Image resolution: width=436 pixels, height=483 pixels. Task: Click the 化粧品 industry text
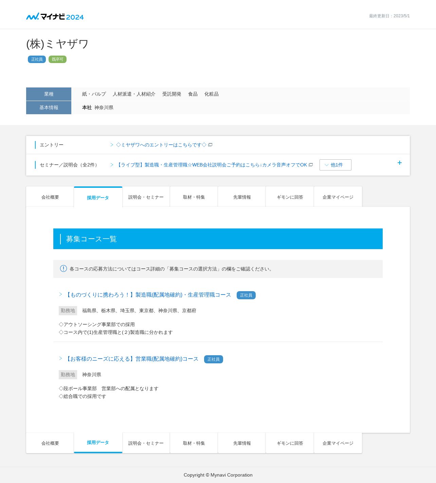coord(212,94)
